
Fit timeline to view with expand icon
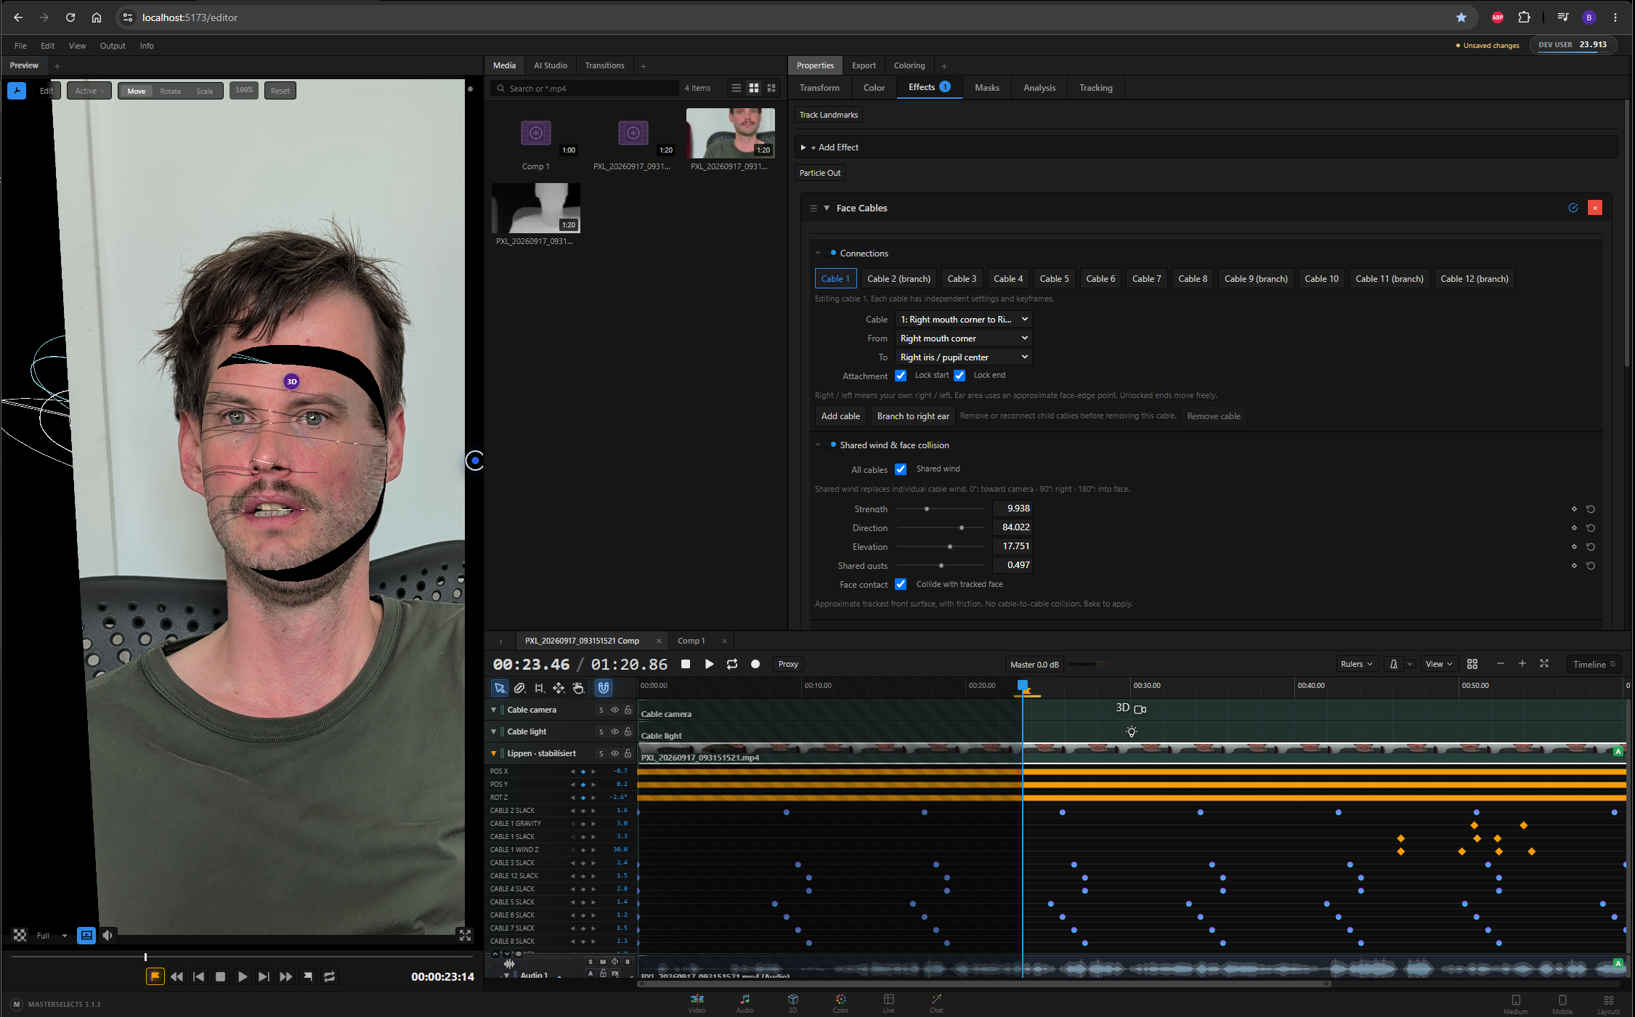[x=1544, y=663]
